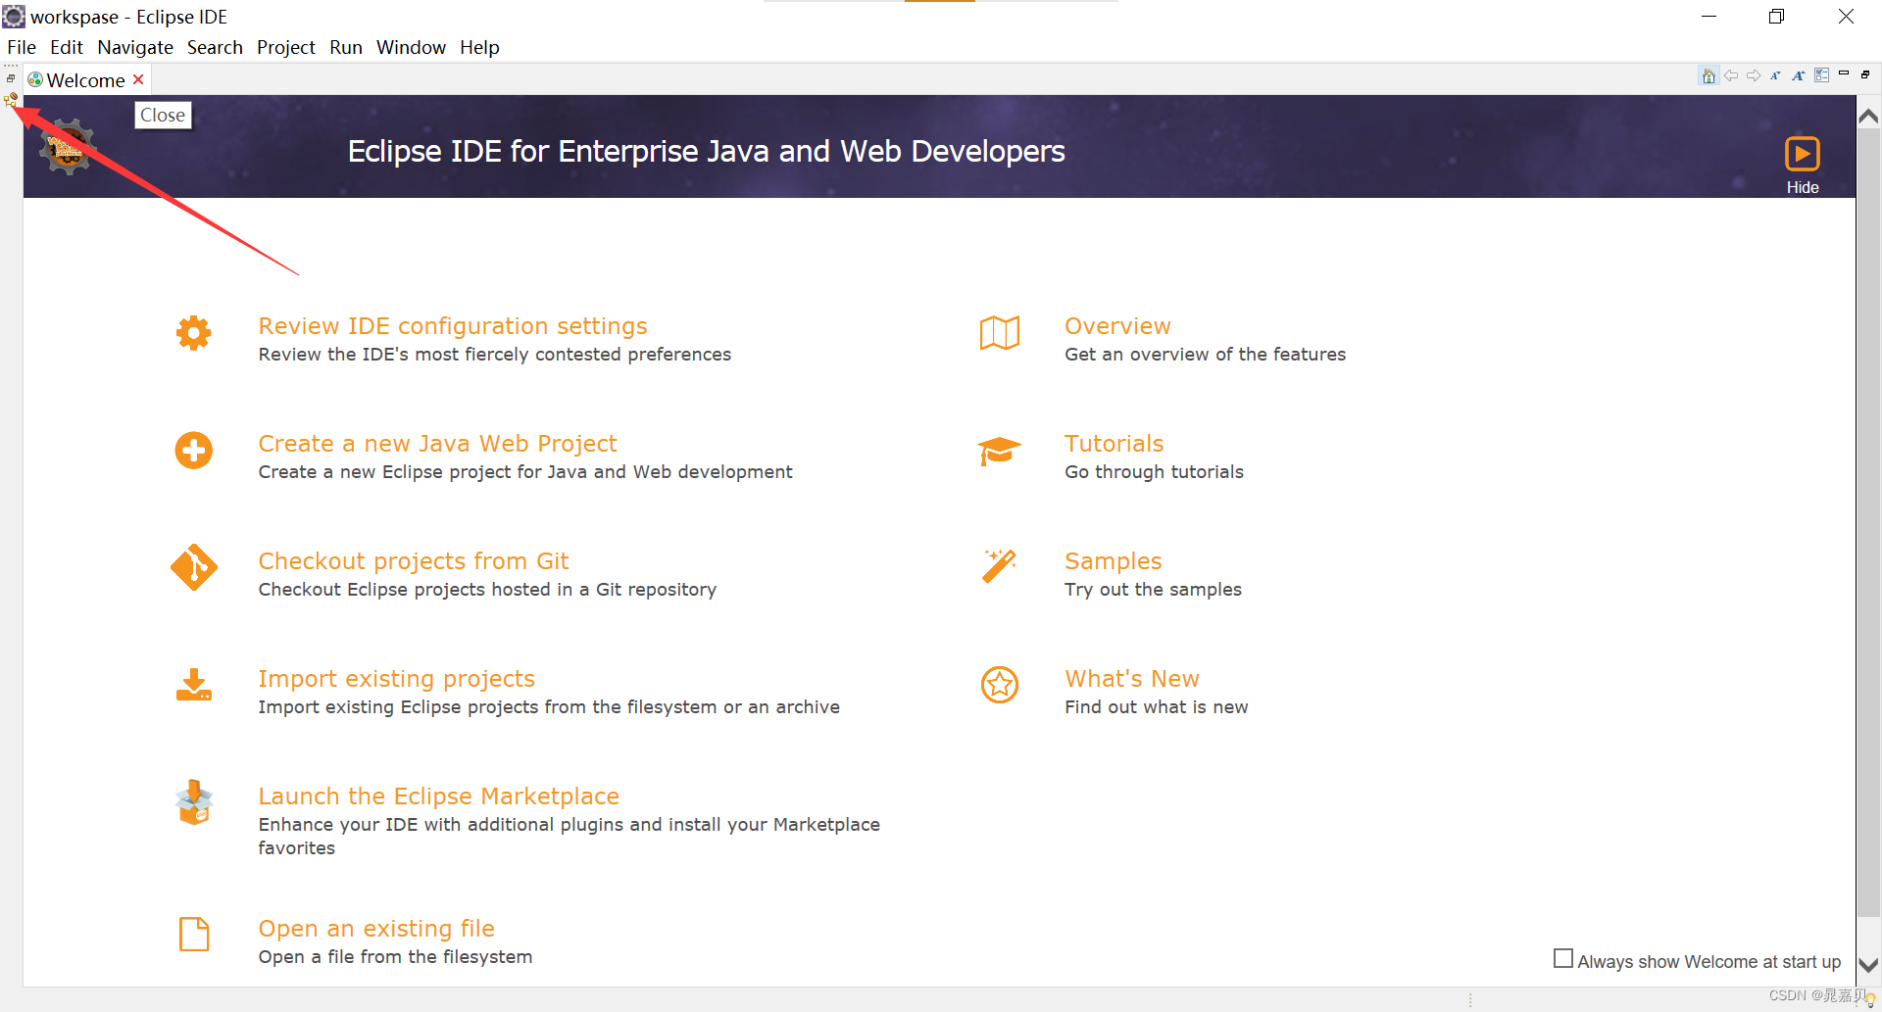The image size is (1882, 1012).
Task: Click the Hide label in the banner
Action: (1802, 187)
